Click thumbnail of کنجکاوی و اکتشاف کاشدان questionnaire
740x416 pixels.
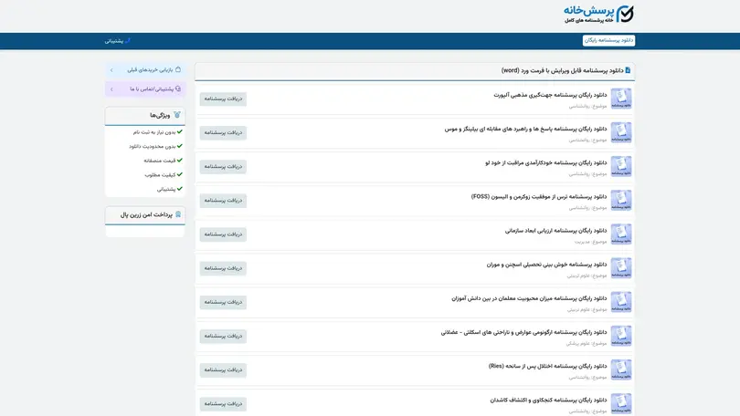pos(621,404)
